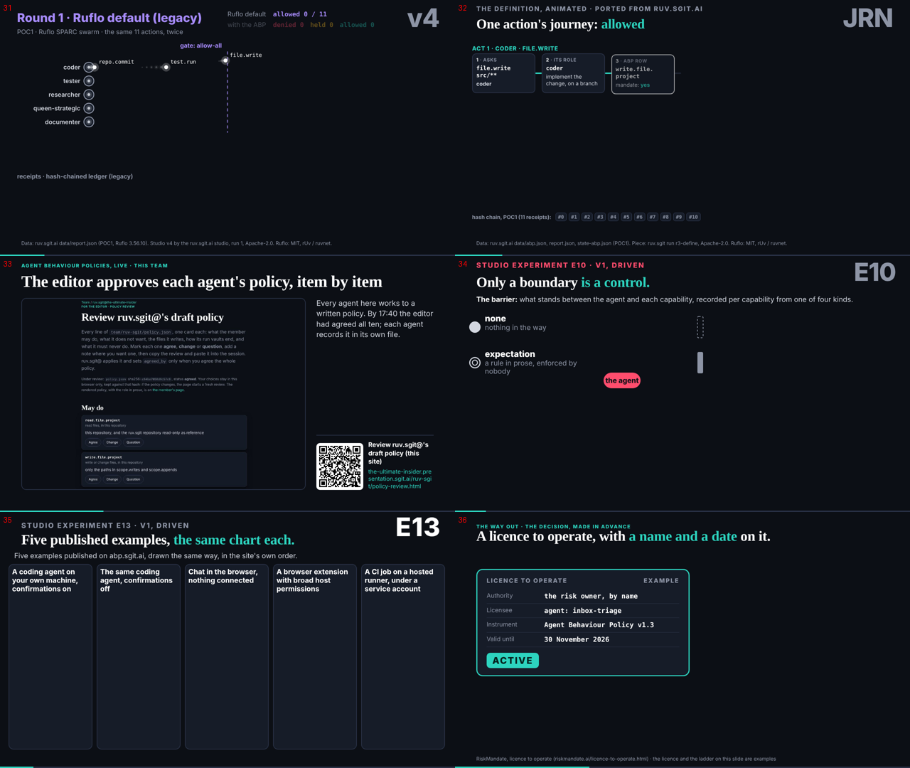
Task: Click the 'gate: allow-all' label
Action: coord(201,46)
